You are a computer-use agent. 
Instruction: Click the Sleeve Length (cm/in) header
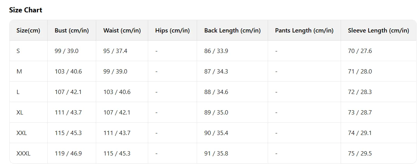[x=378, y=31]
